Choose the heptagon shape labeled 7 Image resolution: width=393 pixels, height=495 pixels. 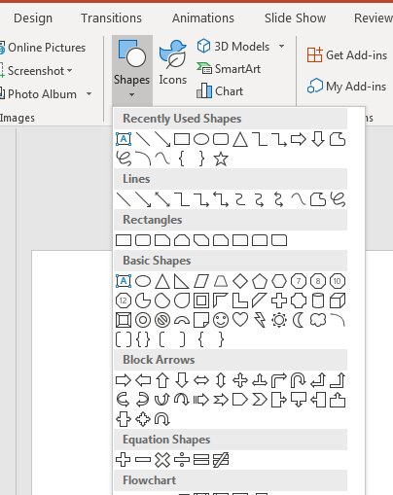[299, 281]
